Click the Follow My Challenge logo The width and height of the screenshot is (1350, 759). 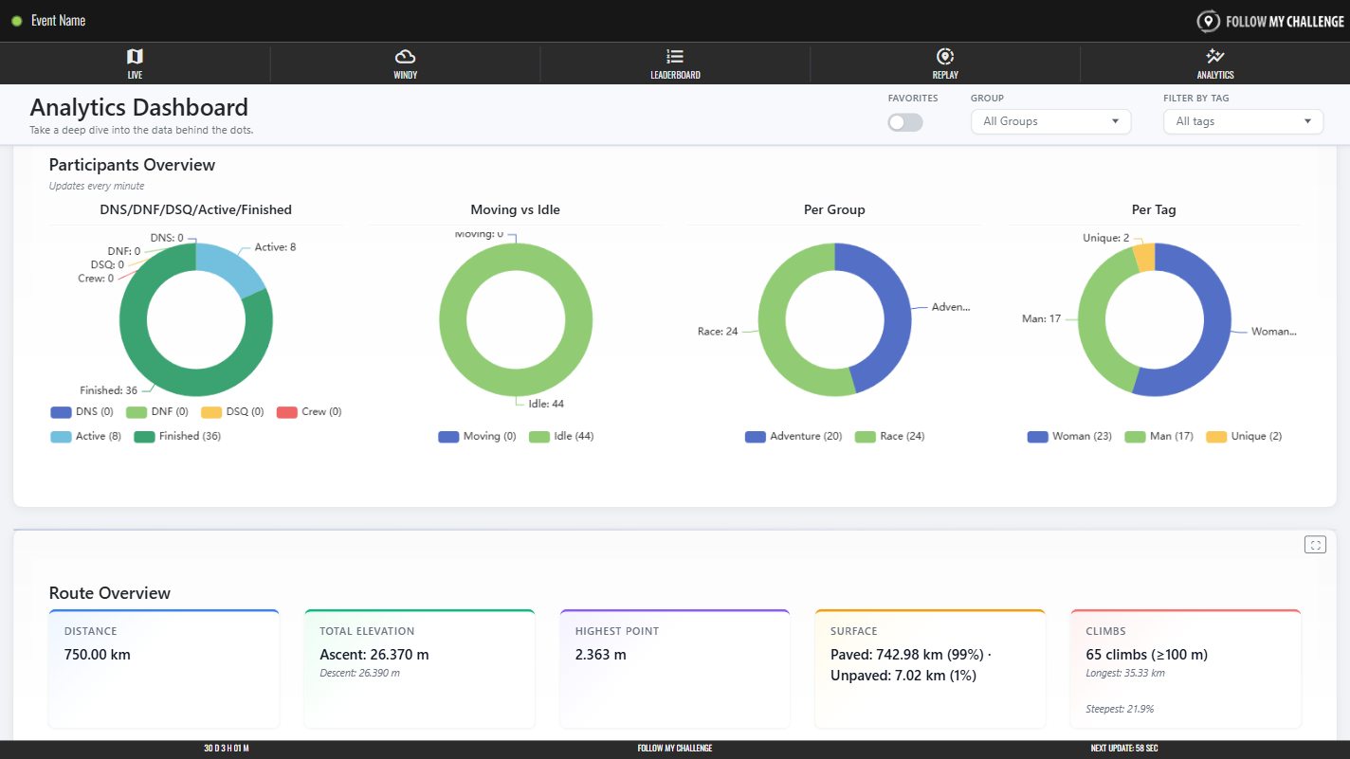point(1269,21)
